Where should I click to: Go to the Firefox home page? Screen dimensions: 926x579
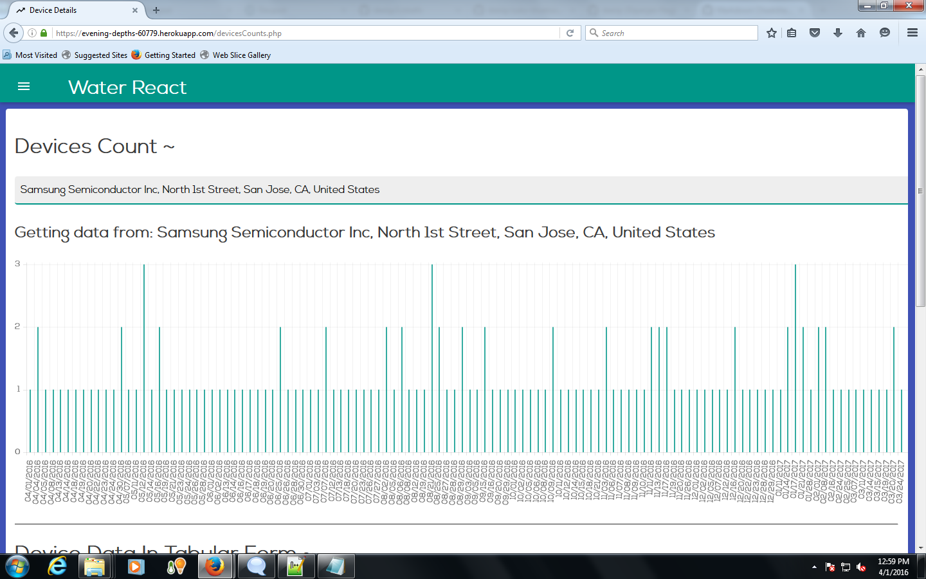coord(861,33)
